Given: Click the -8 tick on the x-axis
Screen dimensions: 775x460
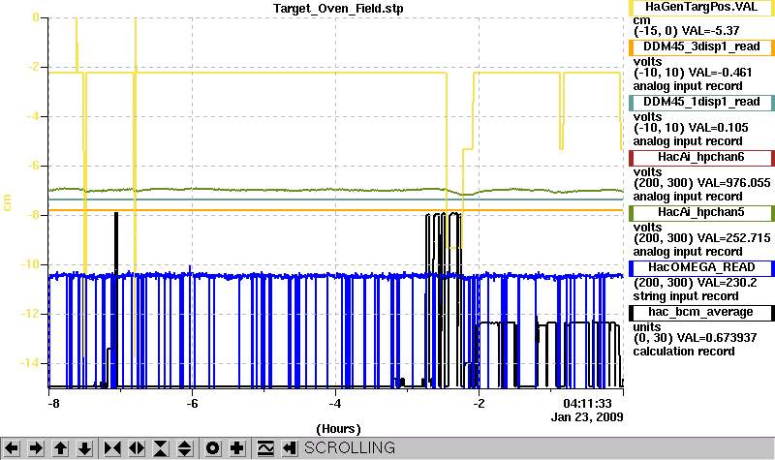Looking at the screenshot, I should [53, 404].
